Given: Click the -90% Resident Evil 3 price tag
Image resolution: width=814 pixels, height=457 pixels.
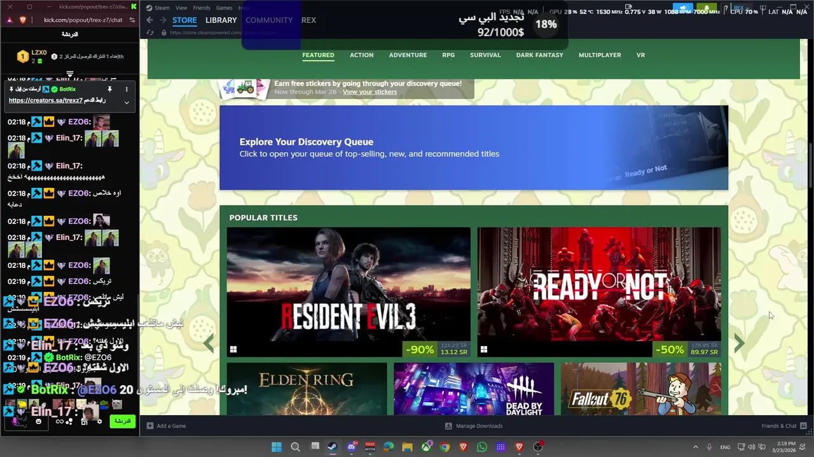Looking at the screenshot, I should [x=436, y=350].
